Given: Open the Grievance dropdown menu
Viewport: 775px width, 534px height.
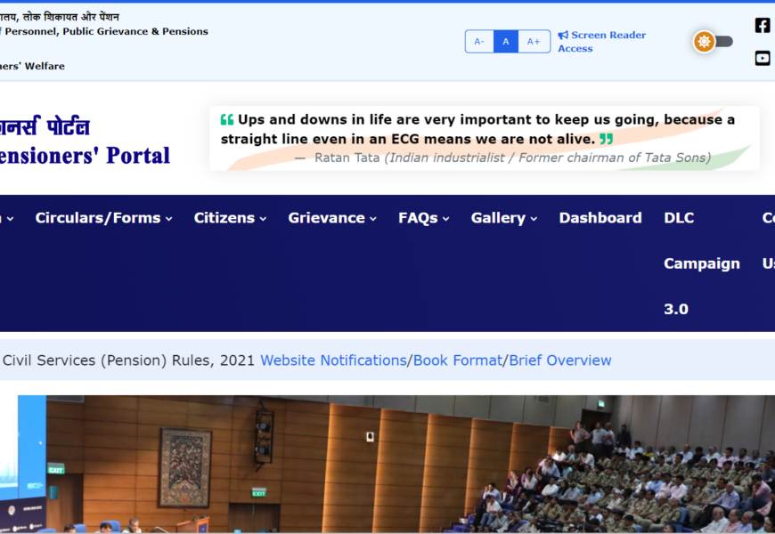Looking at the screenshot, I should point(332,218).
